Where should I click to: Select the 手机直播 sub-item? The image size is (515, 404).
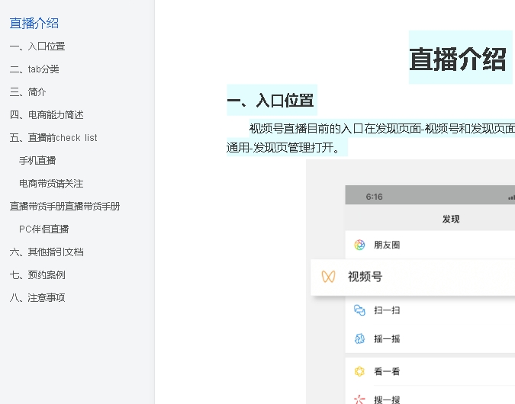(37, 161)
